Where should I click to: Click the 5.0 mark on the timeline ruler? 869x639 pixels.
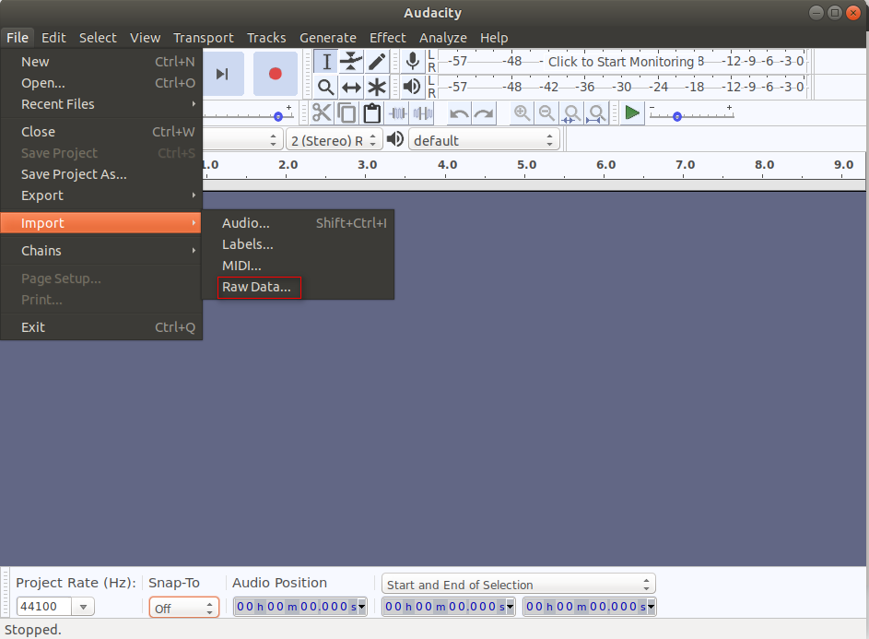pos(526,165)
